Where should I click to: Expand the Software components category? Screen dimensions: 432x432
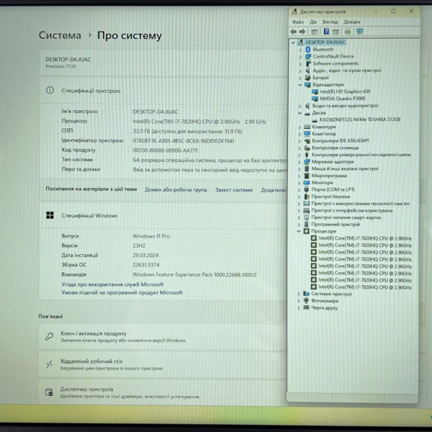pyautogui.click(x=300, y=63)
